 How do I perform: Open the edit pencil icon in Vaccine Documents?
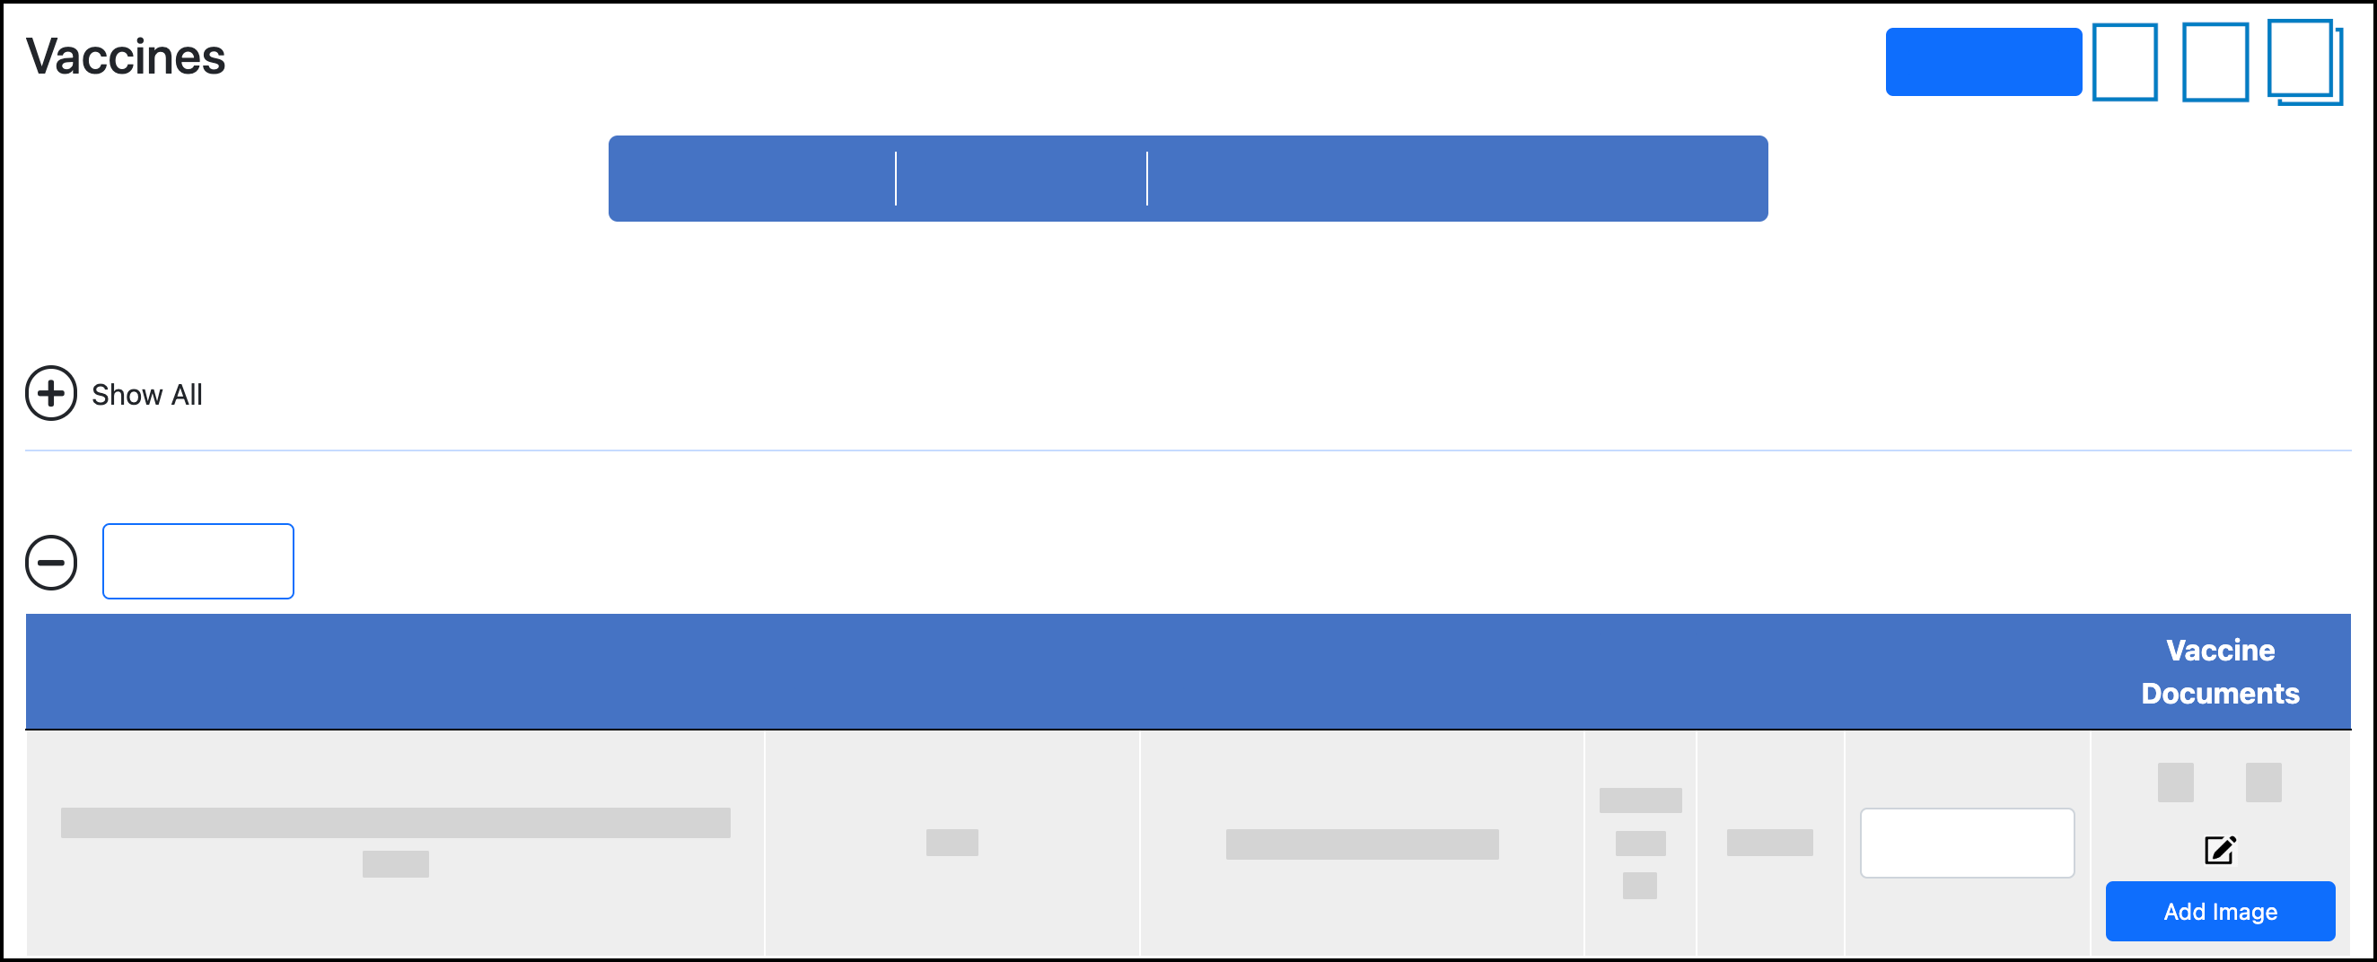coord(2218,850)
